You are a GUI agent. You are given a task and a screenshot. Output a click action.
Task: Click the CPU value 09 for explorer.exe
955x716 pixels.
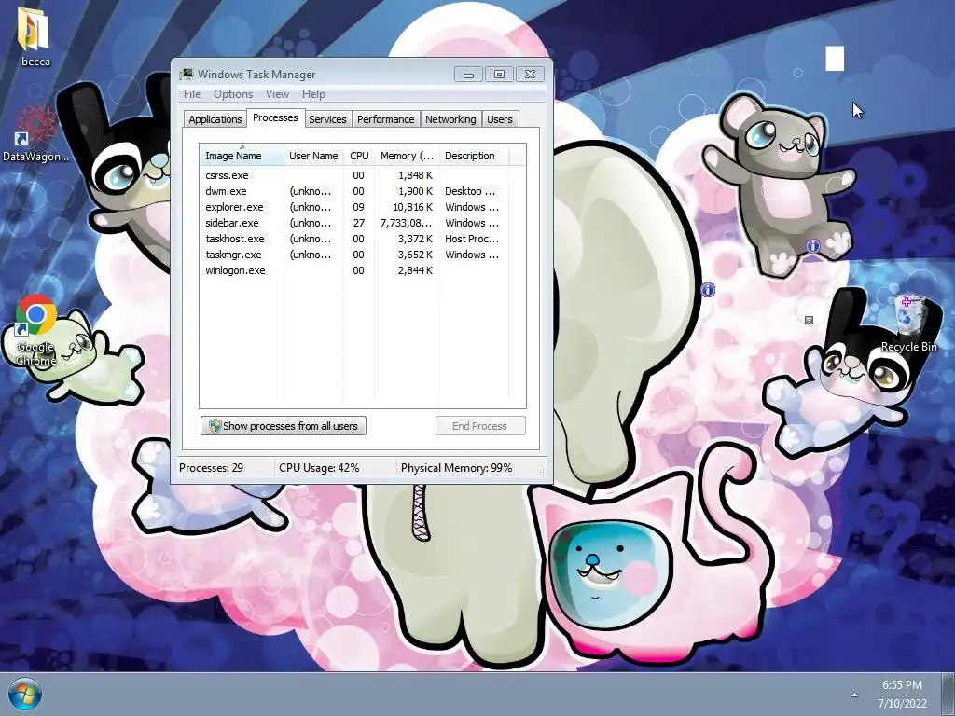pyautogui.click(x=359, y=207)
